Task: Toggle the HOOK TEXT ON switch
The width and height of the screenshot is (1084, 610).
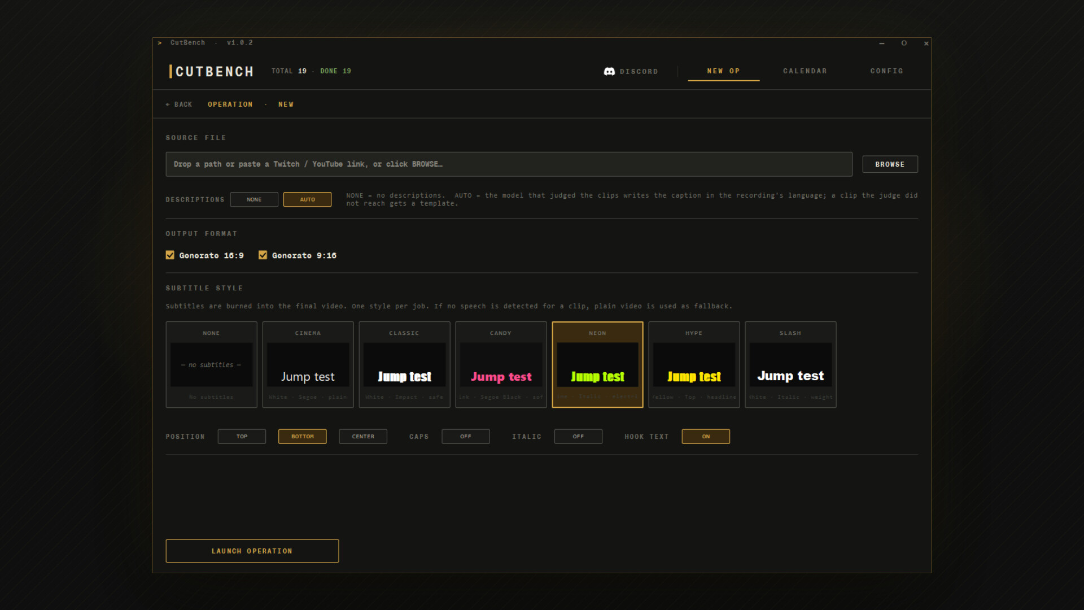Action: [x=706, y=437]
